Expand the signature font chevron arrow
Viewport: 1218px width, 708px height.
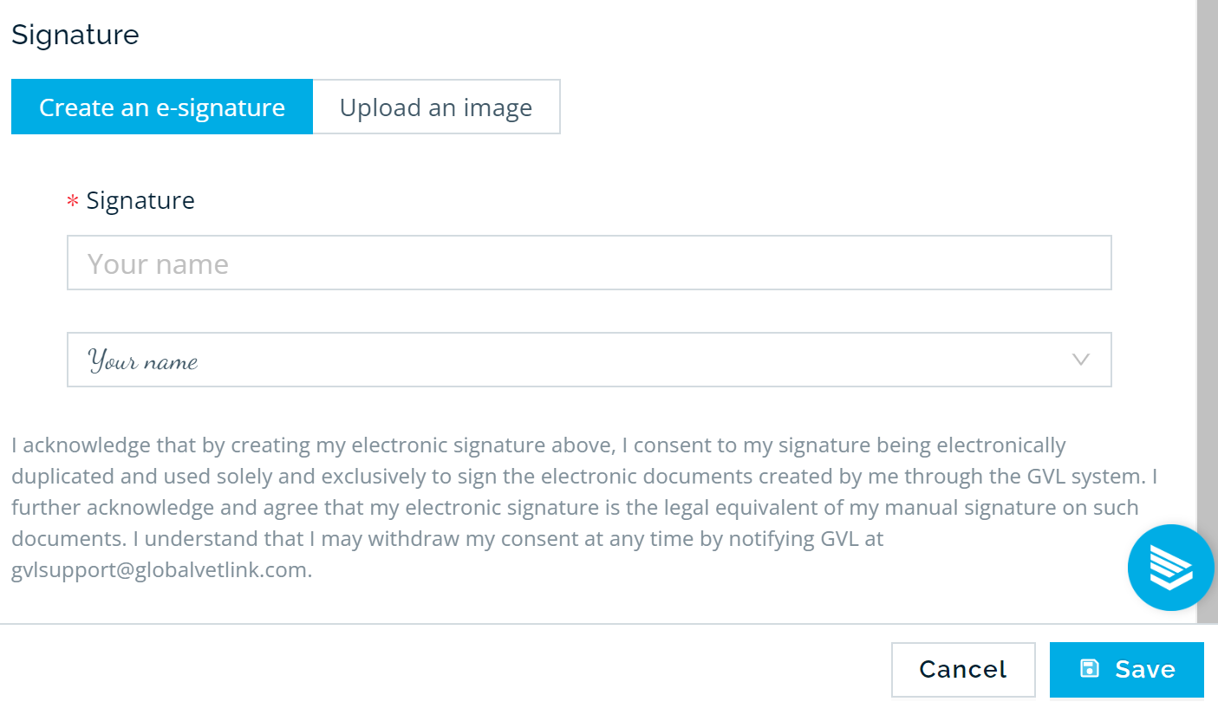(1080, 360)
